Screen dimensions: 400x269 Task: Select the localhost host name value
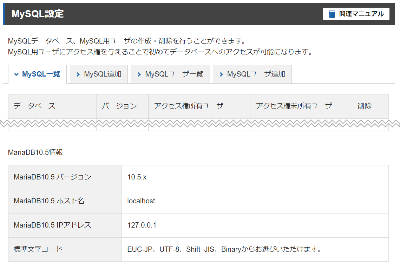141,201
